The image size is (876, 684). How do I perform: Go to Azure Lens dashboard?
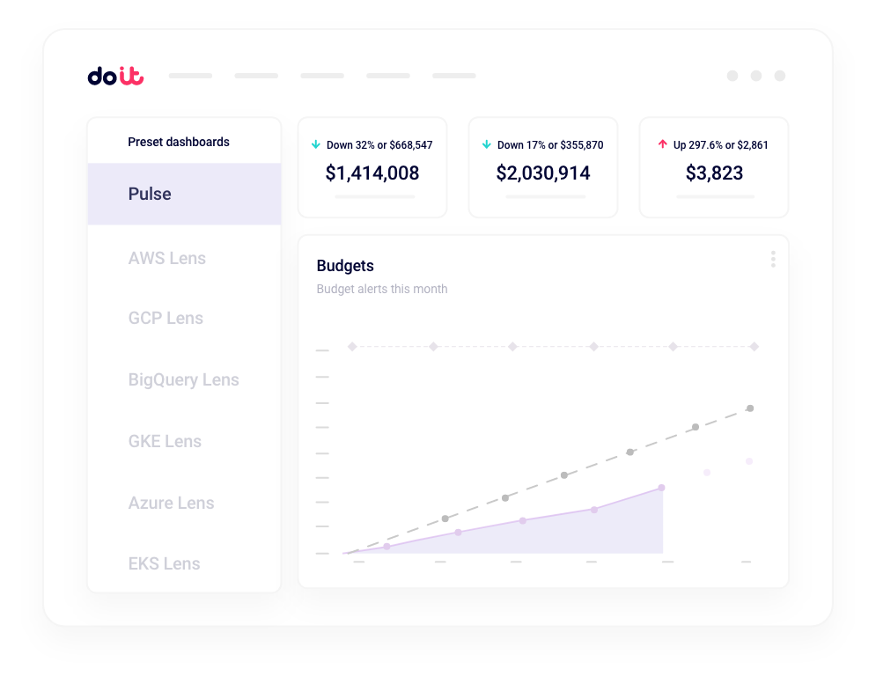click(171, 503)
